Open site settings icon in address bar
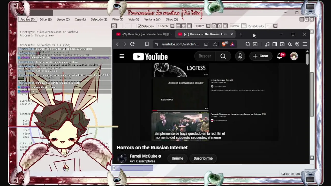Screen dimensions: 331x186 (156, 44)
